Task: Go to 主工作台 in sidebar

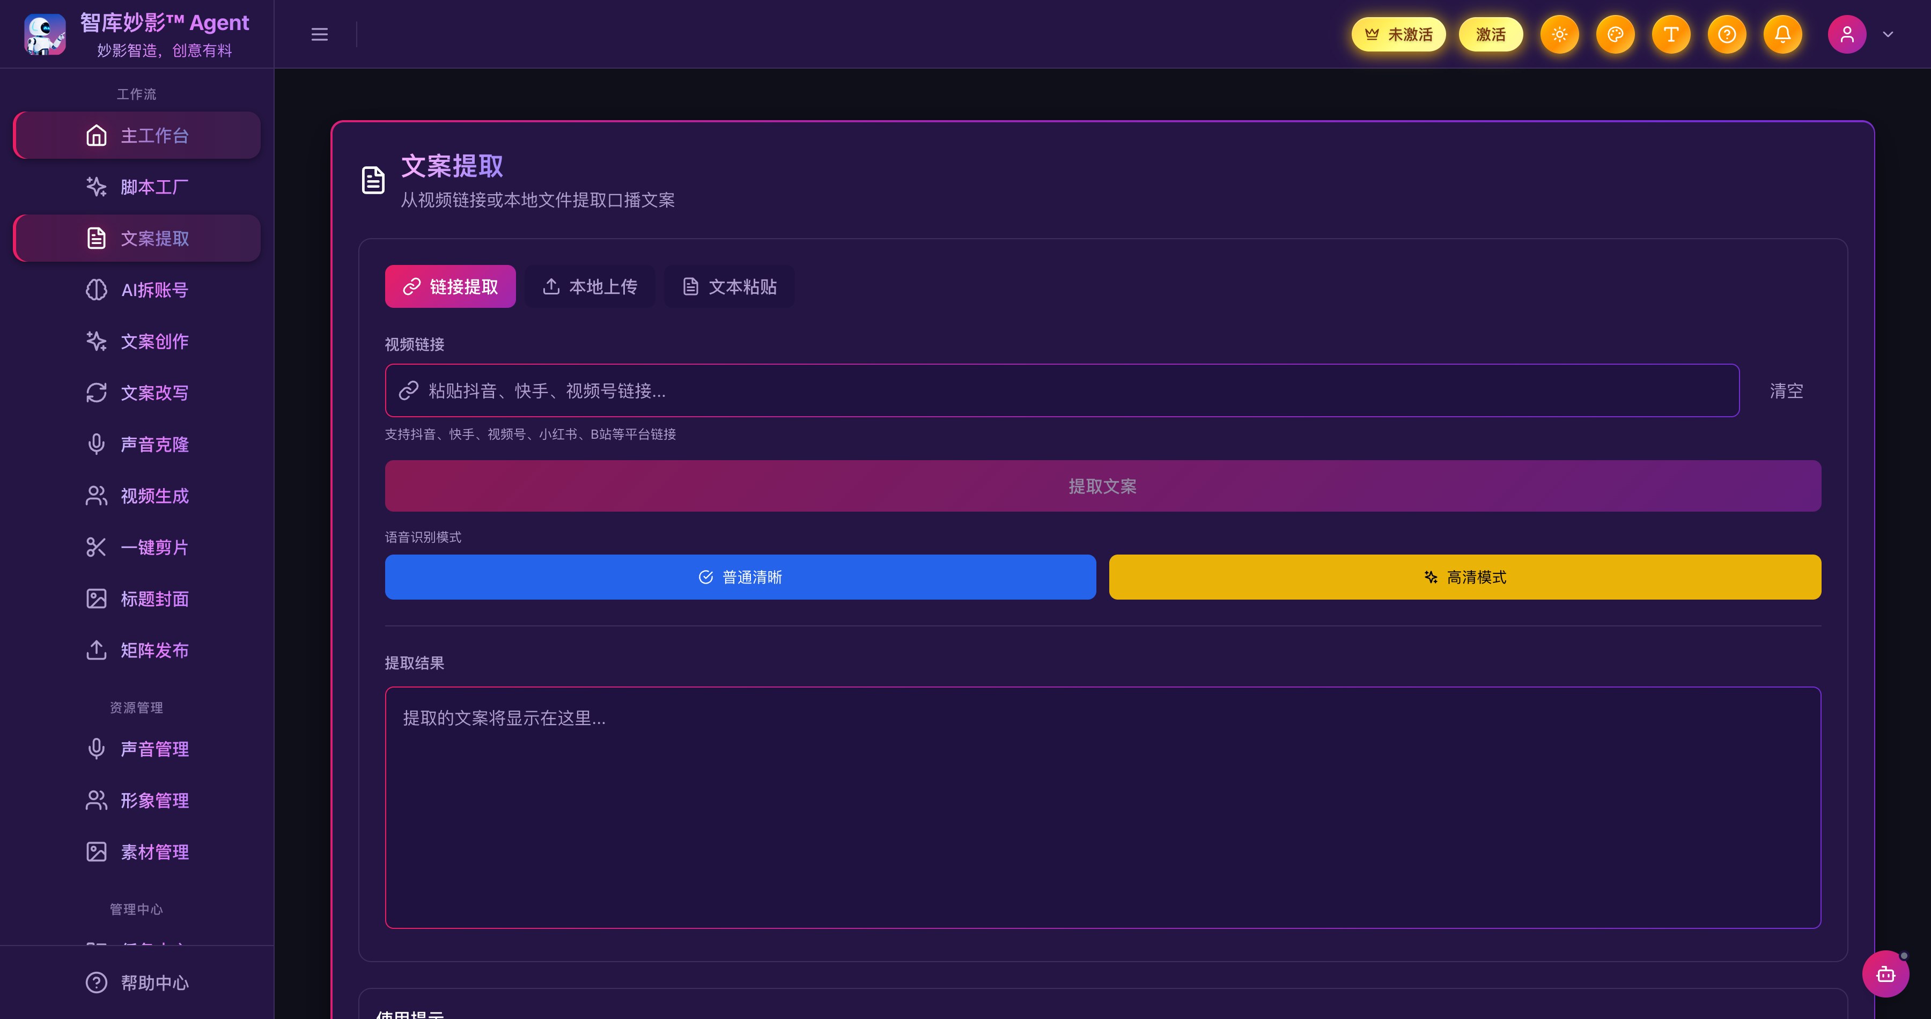Action: point(137,136)
